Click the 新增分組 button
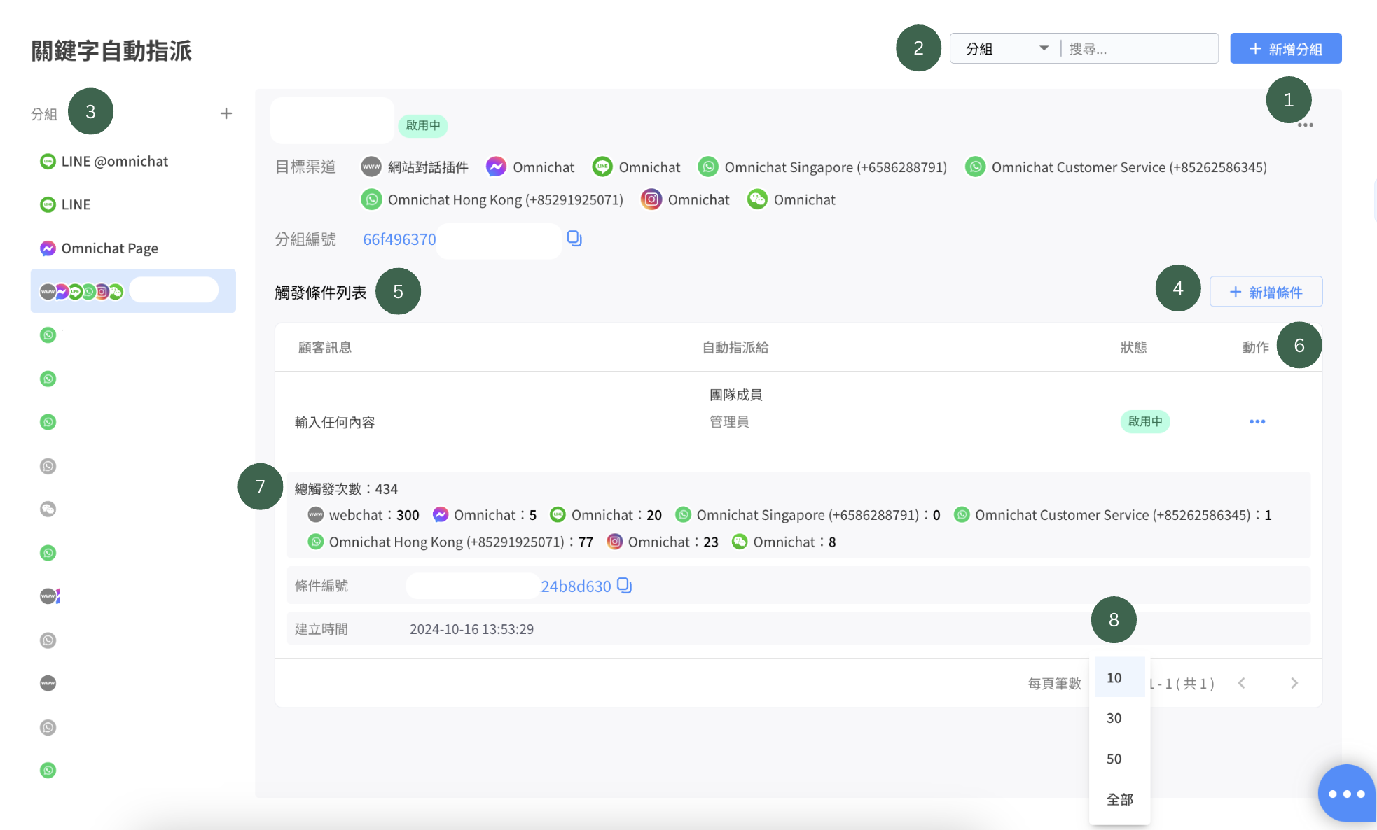 1285,49
